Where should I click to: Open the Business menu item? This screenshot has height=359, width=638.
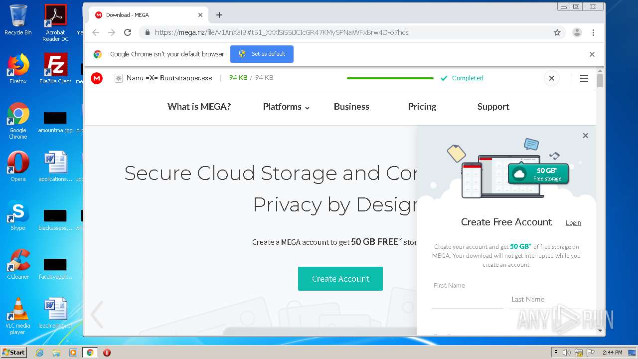pos(351,107)
